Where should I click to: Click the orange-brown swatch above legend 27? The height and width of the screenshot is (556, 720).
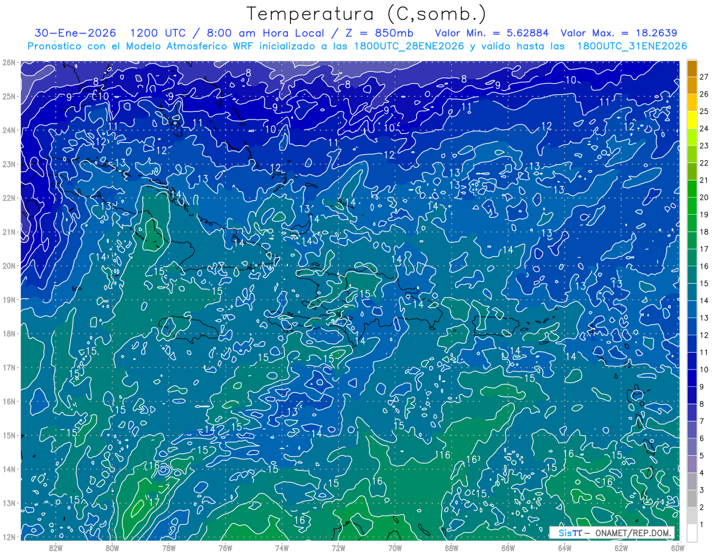[692, 68]
